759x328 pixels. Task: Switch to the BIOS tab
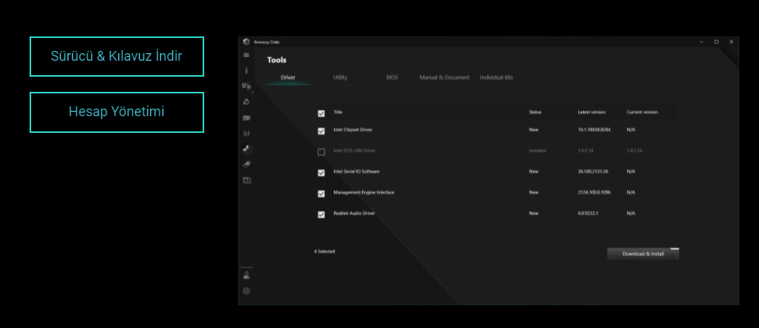392,77
